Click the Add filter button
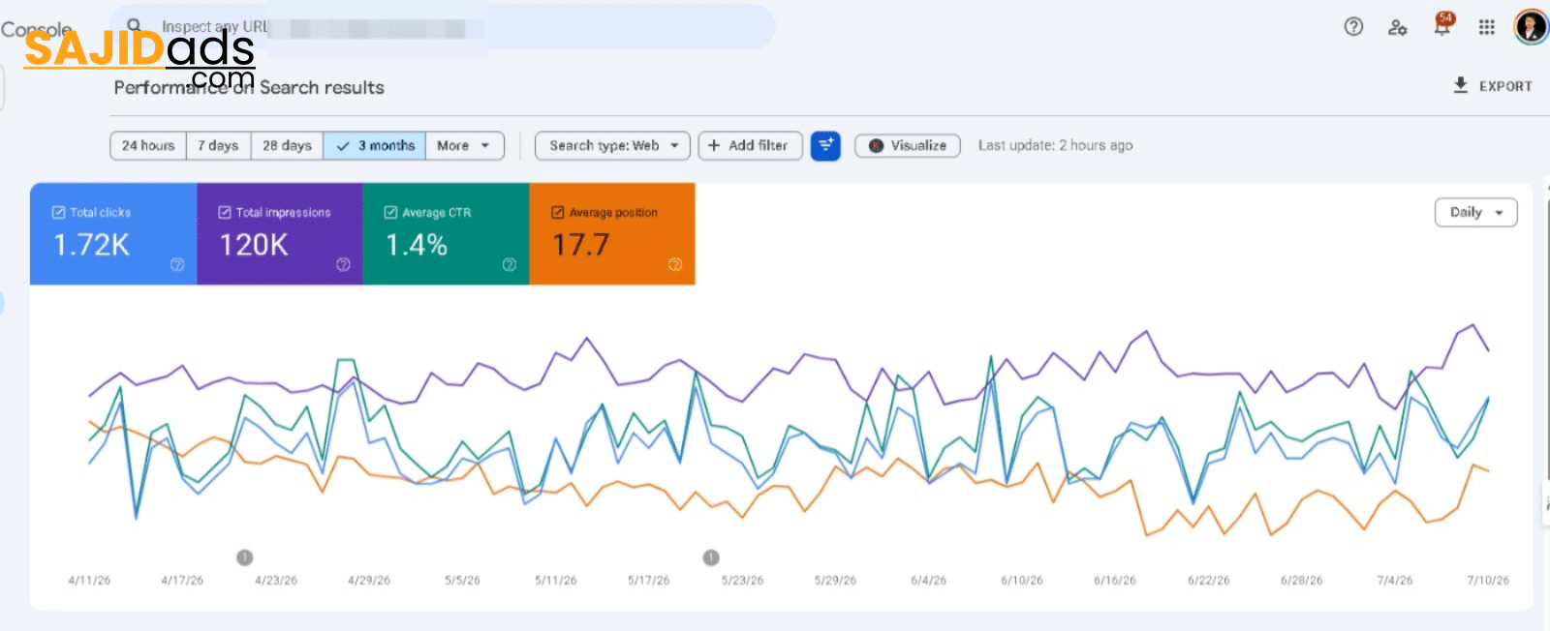Viewport: 1550px width, 631px height. coord(750,145)
